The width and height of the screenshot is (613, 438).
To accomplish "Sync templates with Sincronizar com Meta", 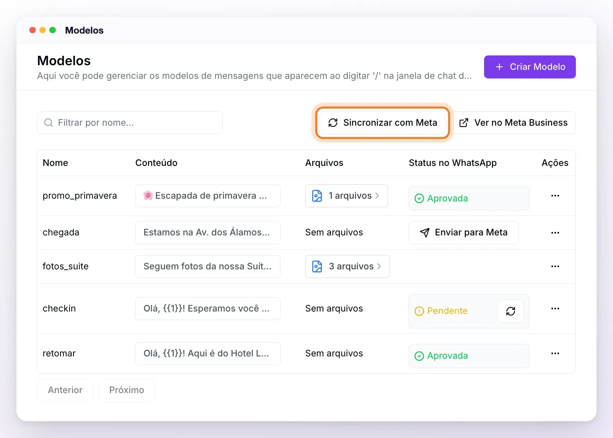I will click(382, 123).
